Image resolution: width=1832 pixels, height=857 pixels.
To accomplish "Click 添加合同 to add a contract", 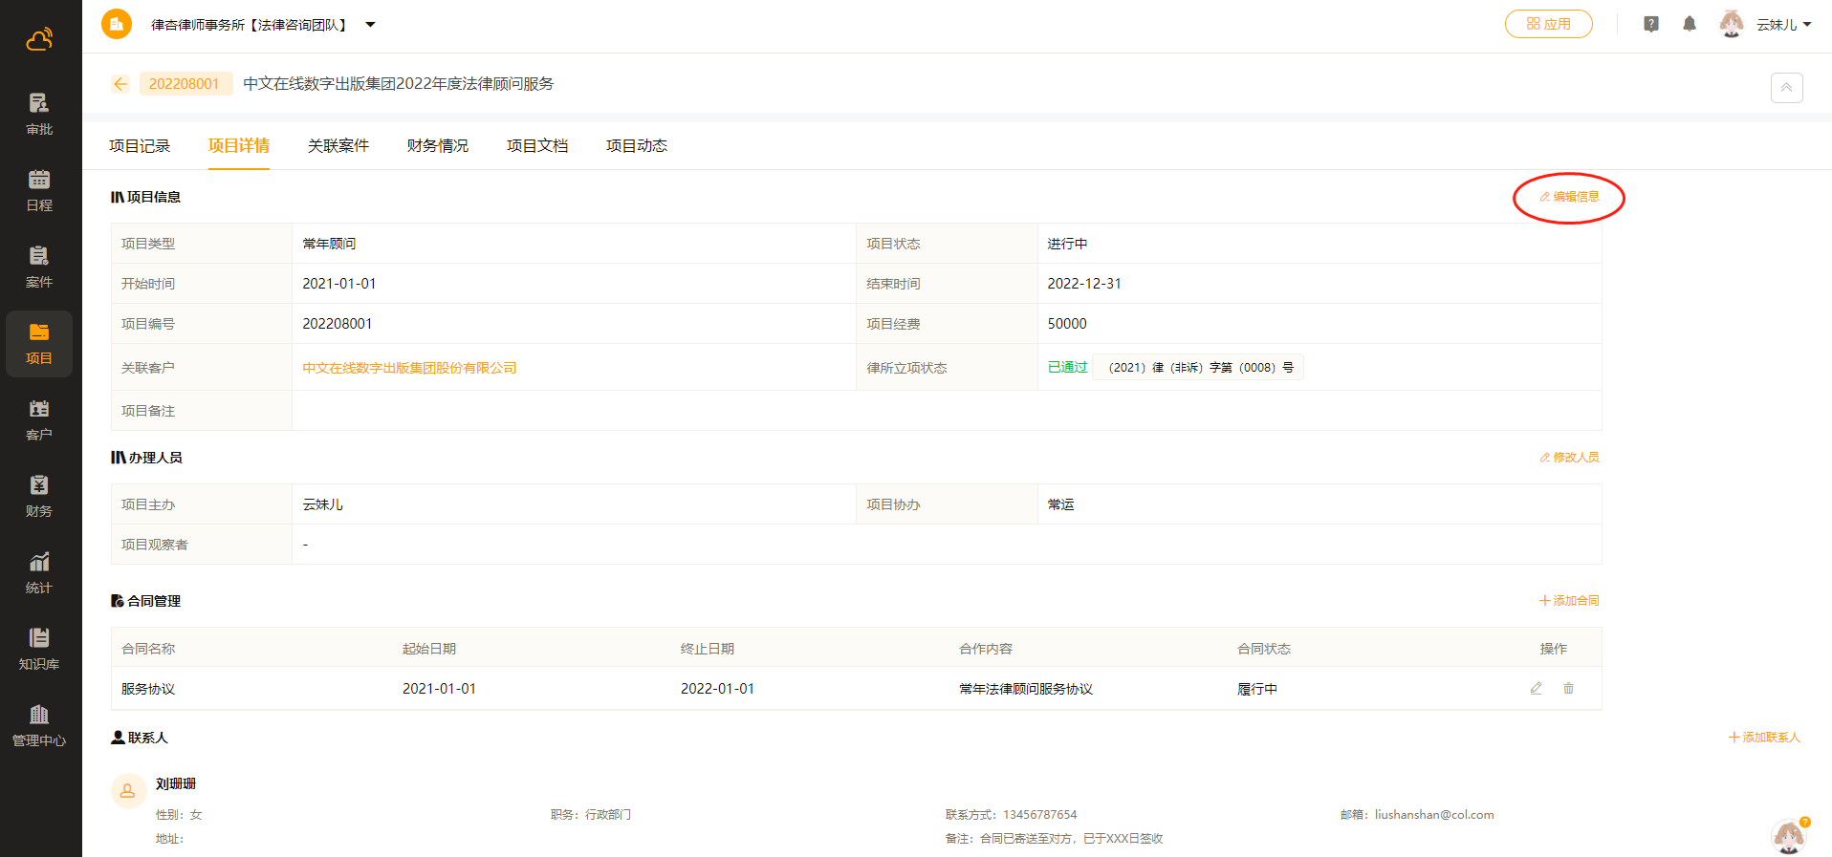I will (1569, 600).
